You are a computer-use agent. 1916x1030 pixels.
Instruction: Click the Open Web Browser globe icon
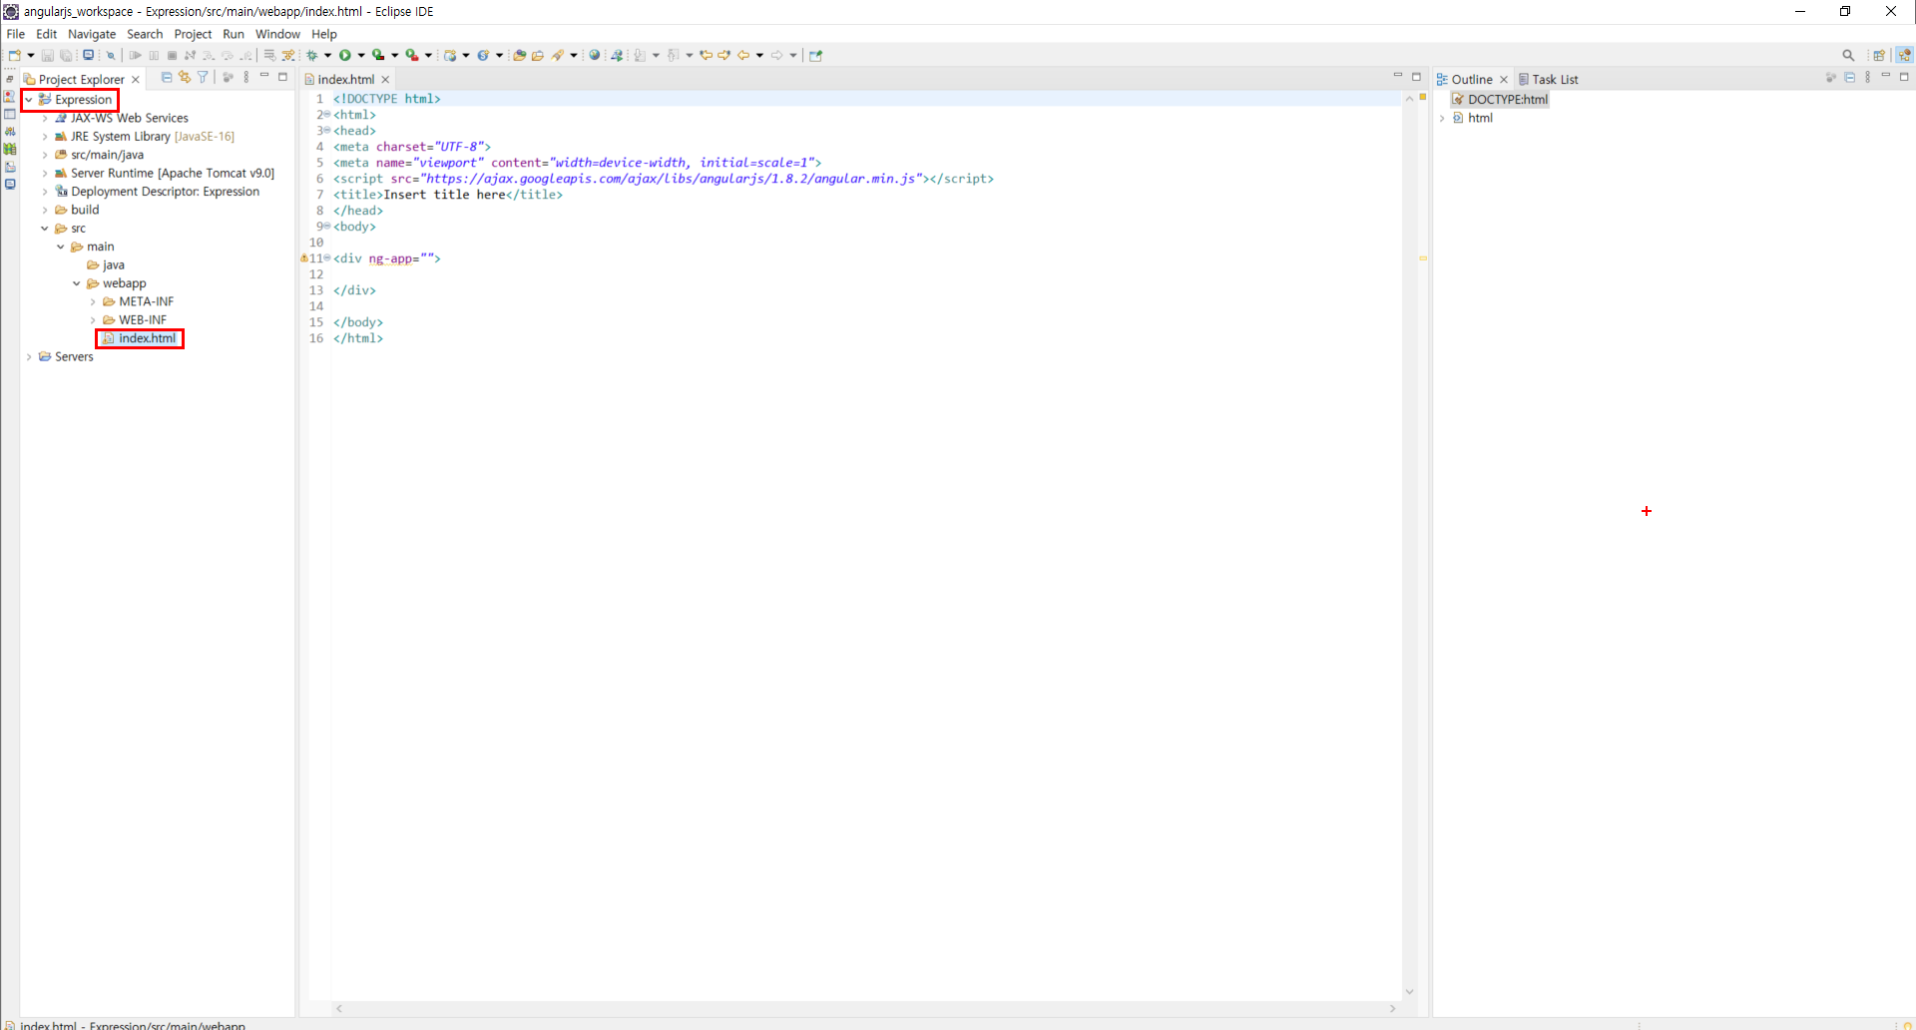pos(595,55)
